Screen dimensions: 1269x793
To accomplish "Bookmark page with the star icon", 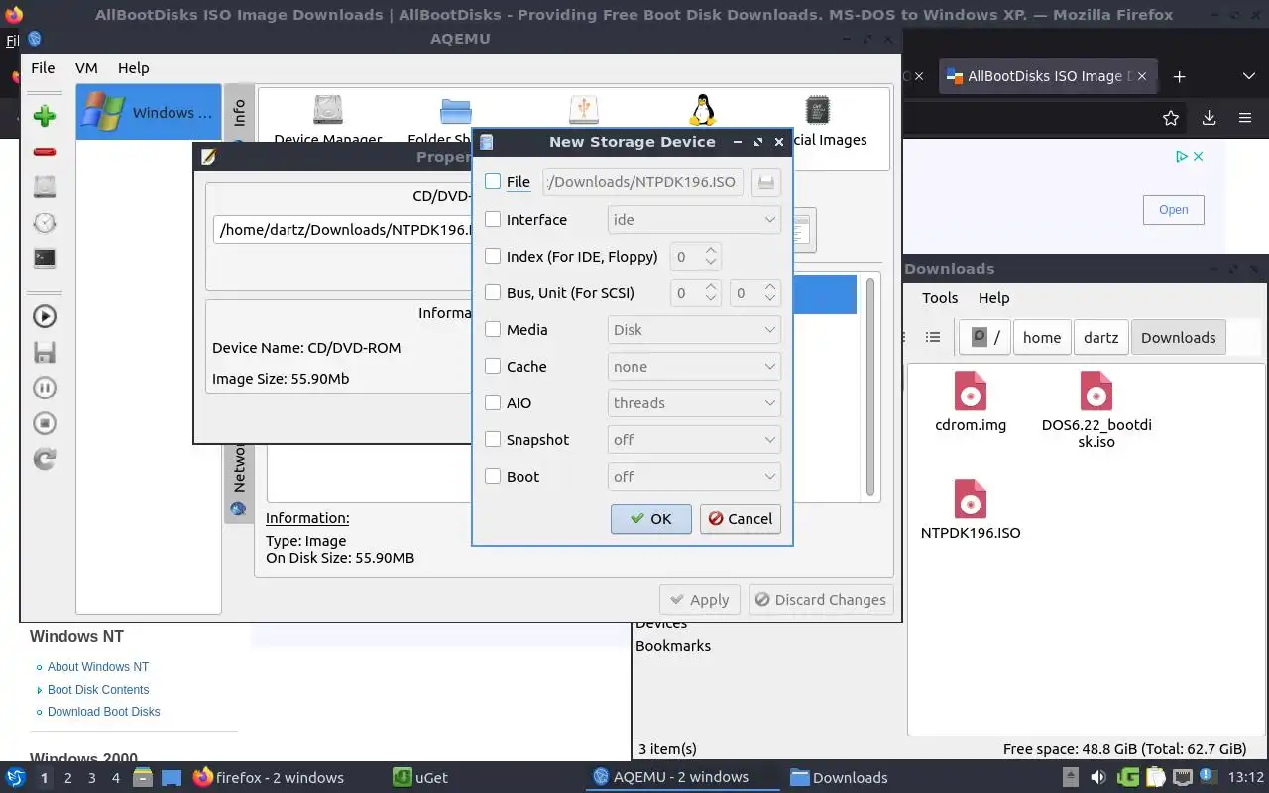I will 1171,118.
